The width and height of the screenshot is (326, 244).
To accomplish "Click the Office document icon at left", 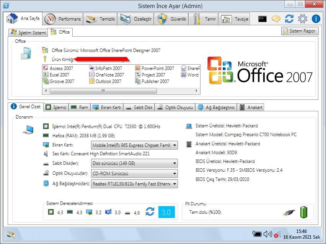I will pos(26,54).
